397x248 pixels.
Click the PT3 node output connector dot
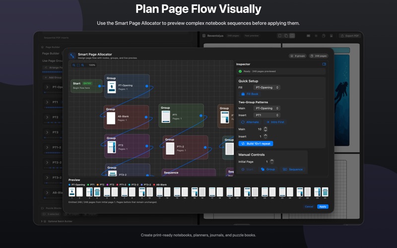click(146, 146)
